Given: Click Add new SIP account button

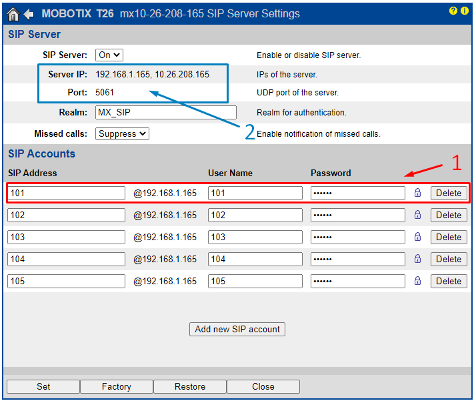Looking at the screenshot, I should [237, 329].
